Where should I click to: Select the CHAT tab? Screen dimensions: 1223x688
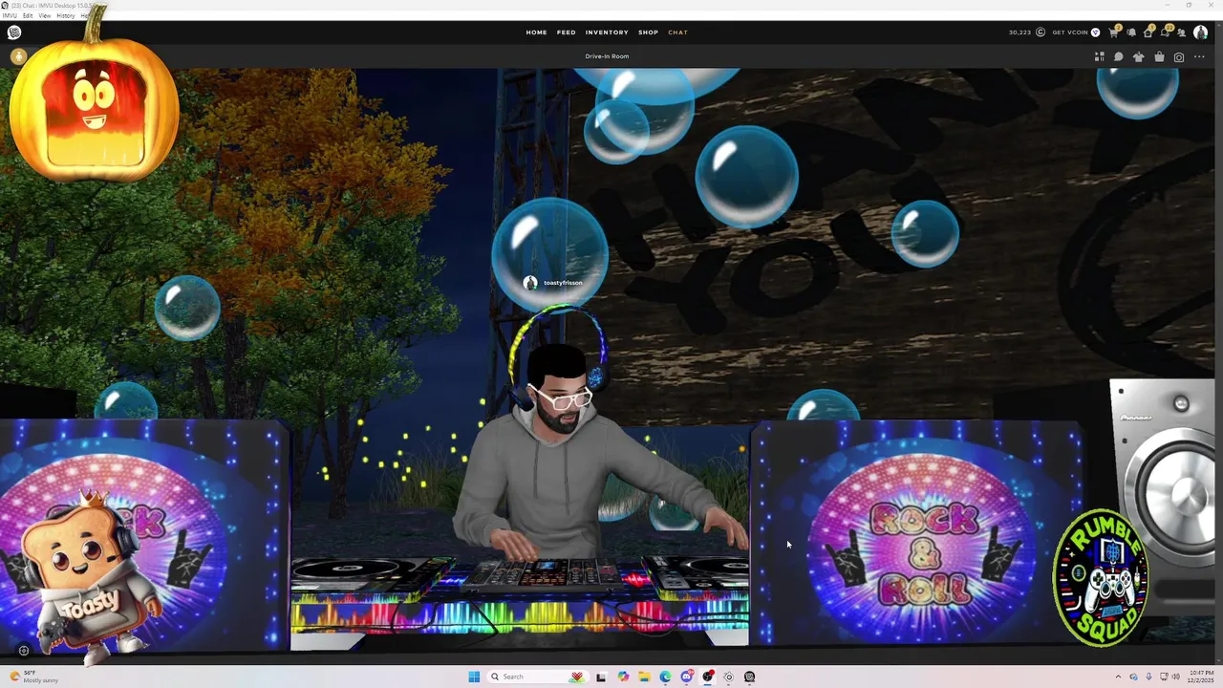677,32
